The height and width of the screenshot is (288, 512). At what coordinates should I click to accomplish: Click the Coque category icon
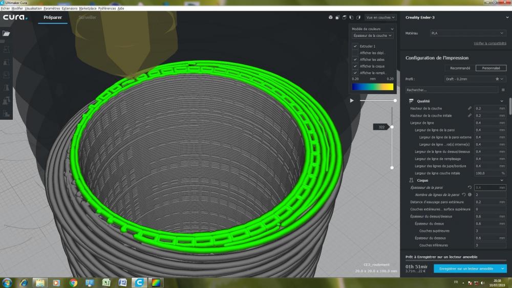411,181
